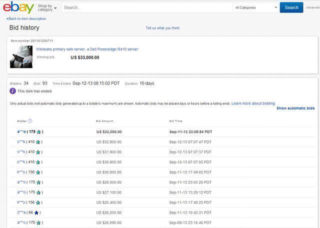Click the star icon on the $28,000.00 row
Viewport: 320px width, 228px height.
click(x=38, y=182)
